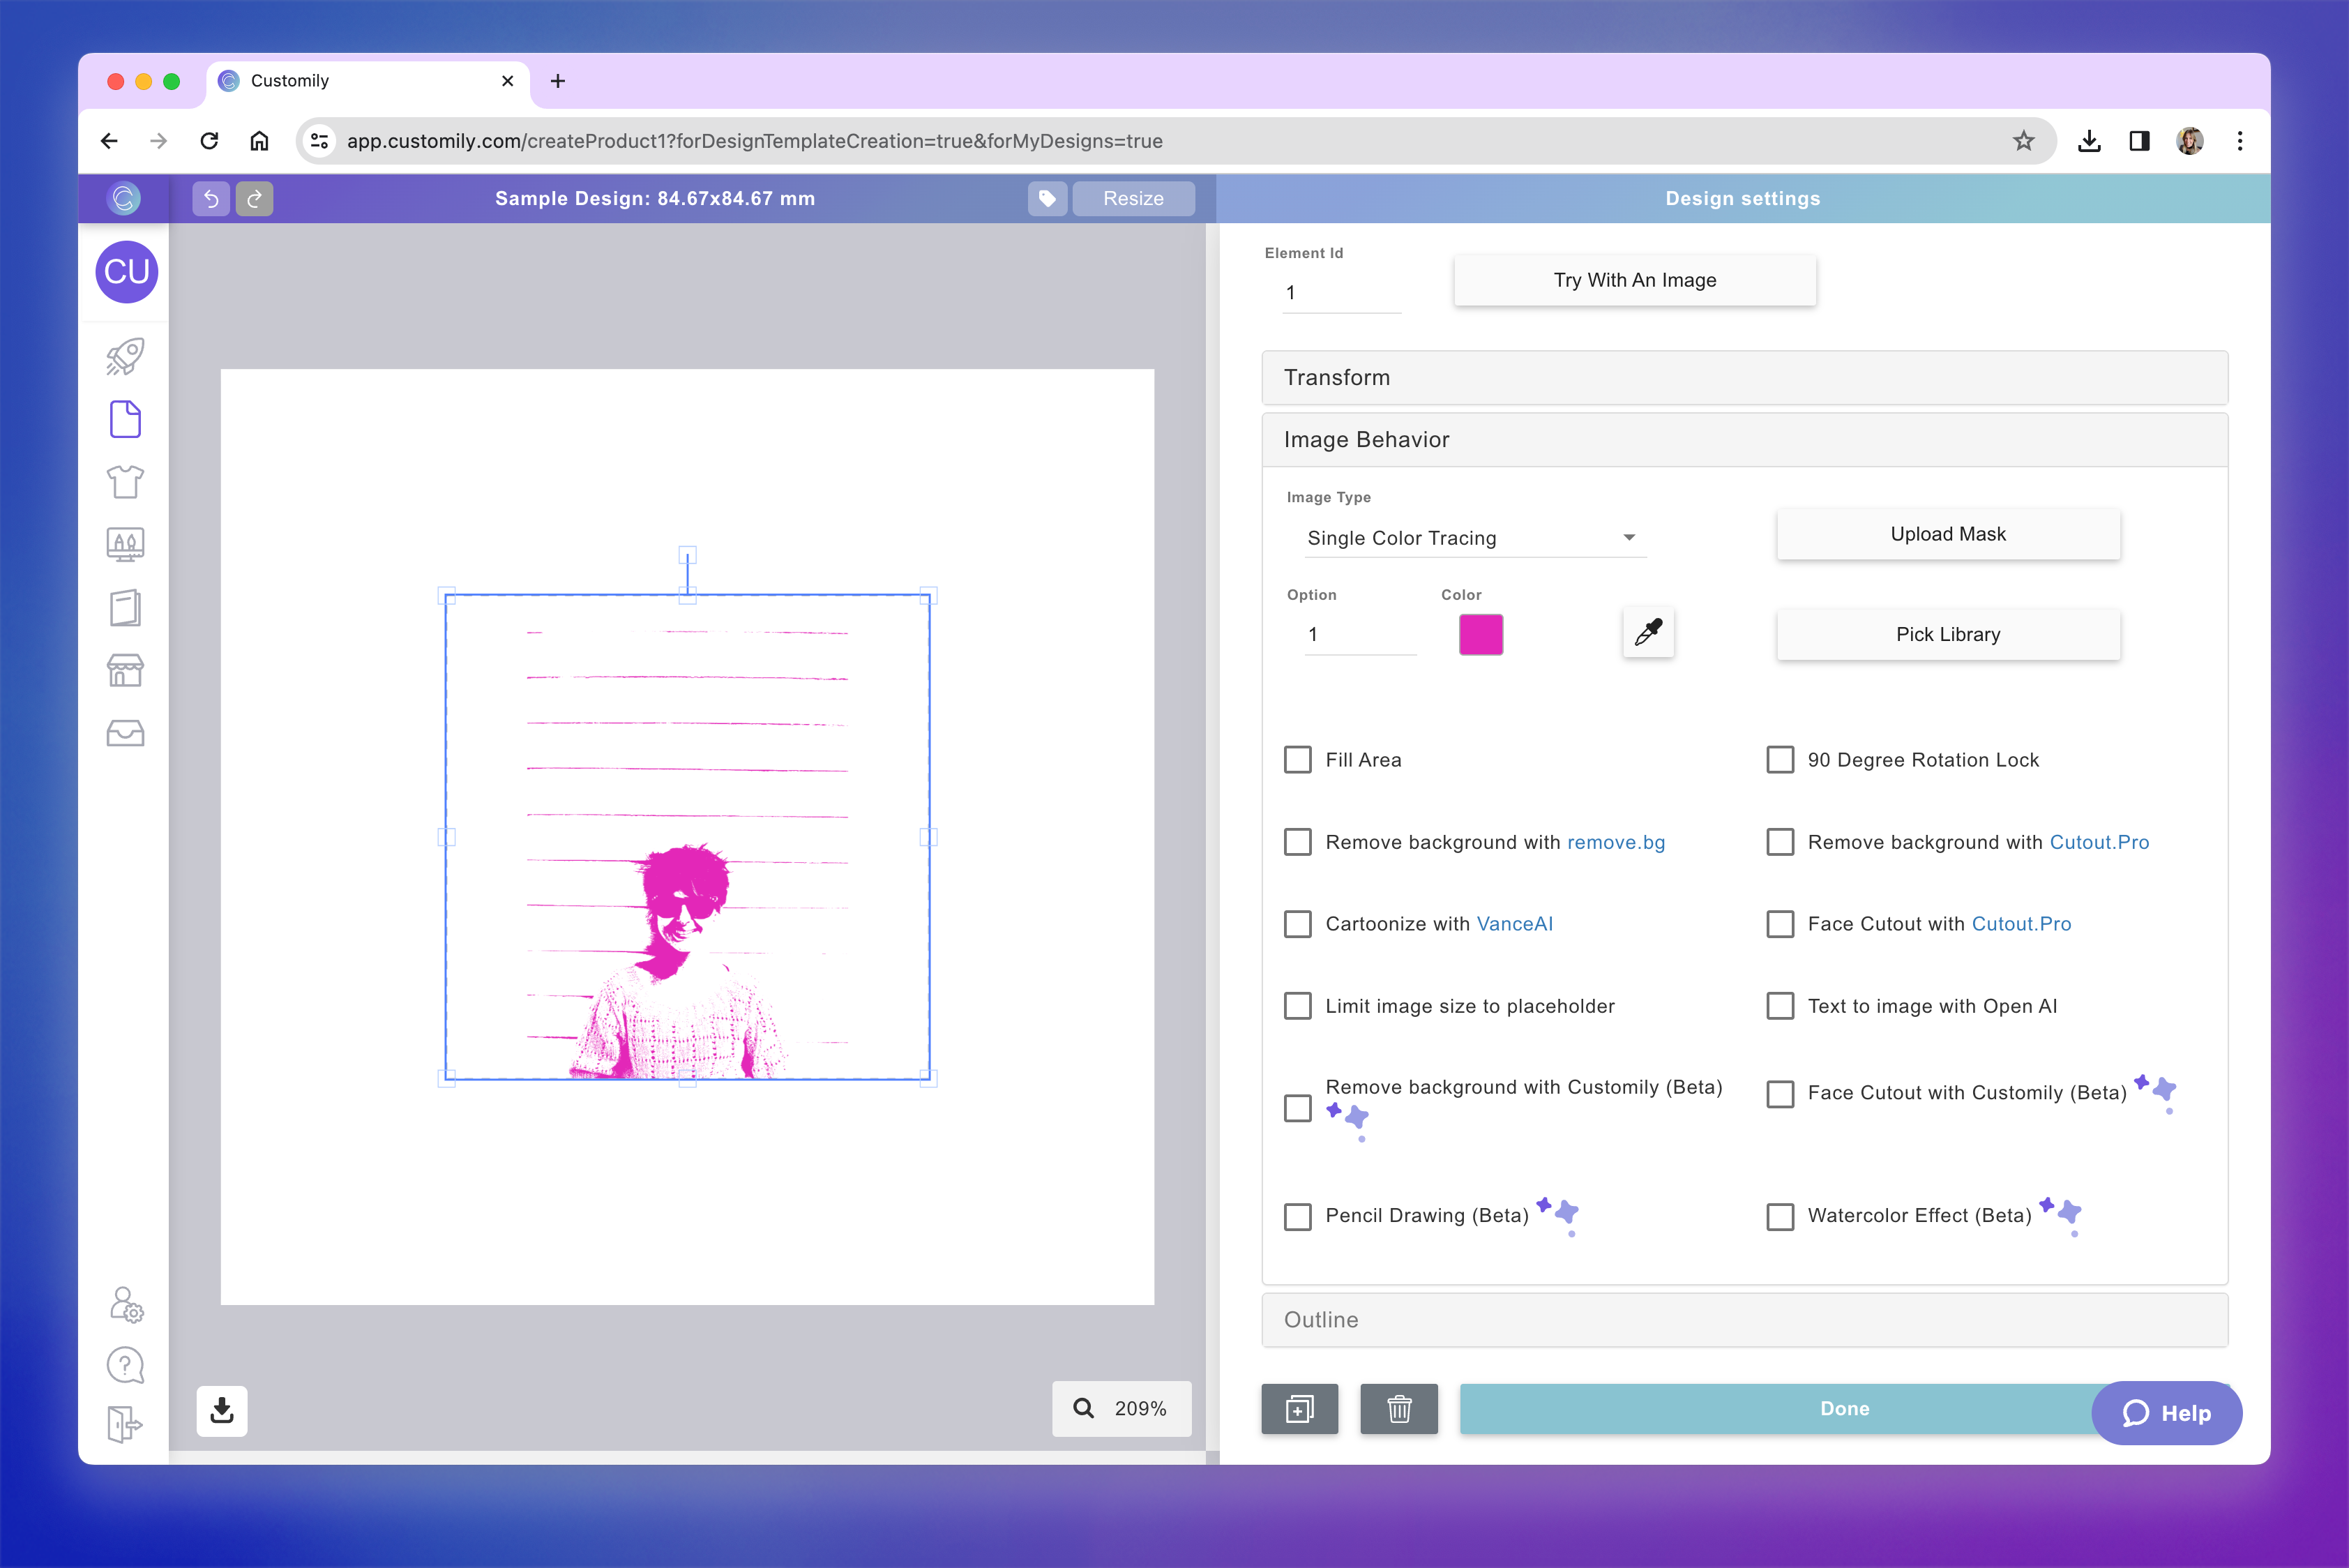Click the duplicate element icon
2349x1568 pixels.
point(1299,1409)
